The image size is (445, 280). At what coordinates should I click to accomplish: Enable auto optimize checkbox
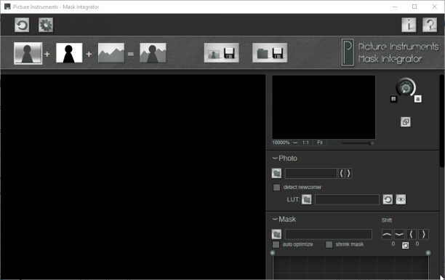[x=276, y=244]
